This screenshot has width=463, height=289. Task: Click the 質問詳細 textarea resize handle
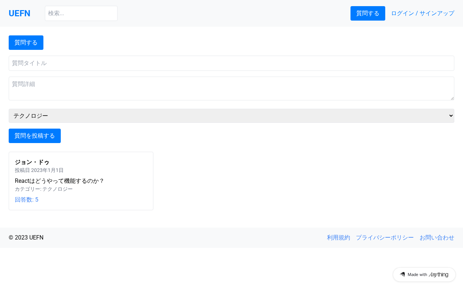tap(452, 98)
